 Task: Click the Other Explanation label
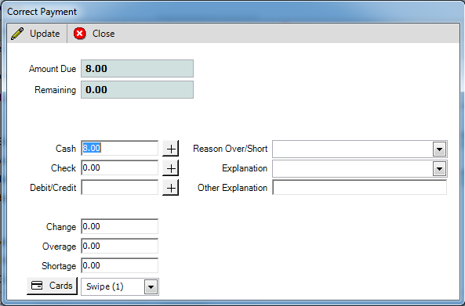click(x=232, y=188)
